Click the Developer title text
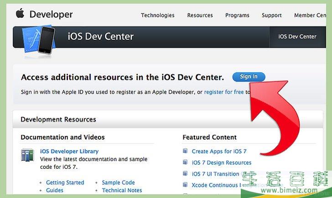332x198 pixels. pyautogui.click(x=51, y=15)
